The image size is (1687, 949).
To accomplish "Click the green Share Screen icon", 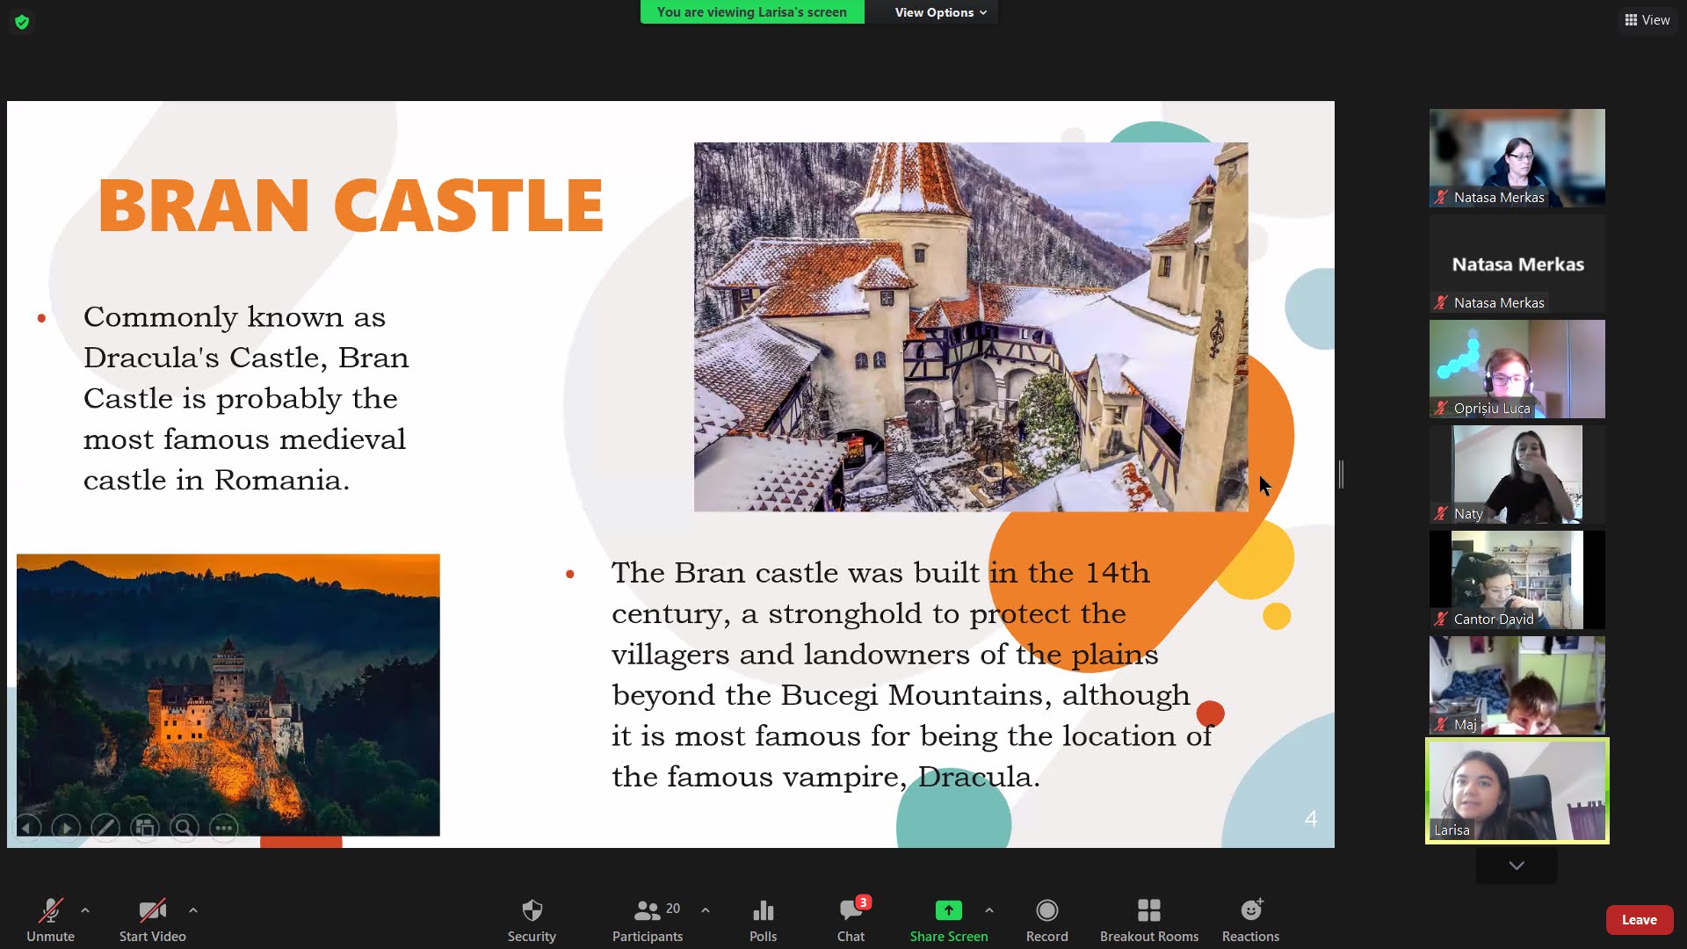I will (x=948, y=910).
